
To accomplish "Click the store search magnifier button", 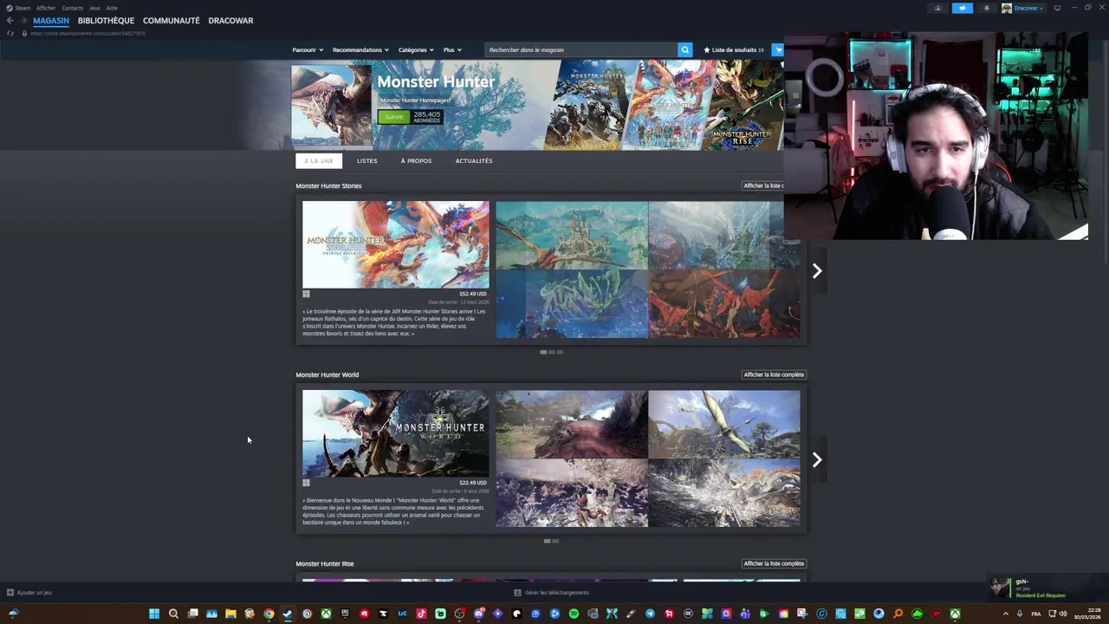I will click(x=684, y=49).
